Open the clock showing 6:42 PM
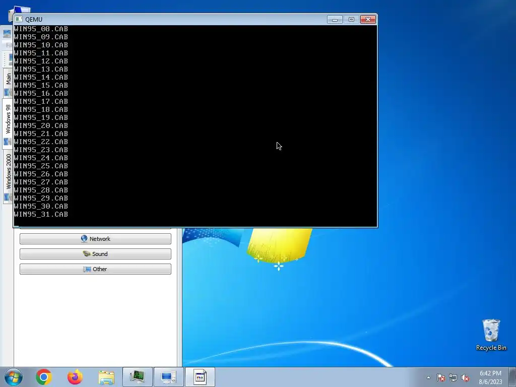The width and height of the screenshot is (516, 387). [x=490, y=373]
